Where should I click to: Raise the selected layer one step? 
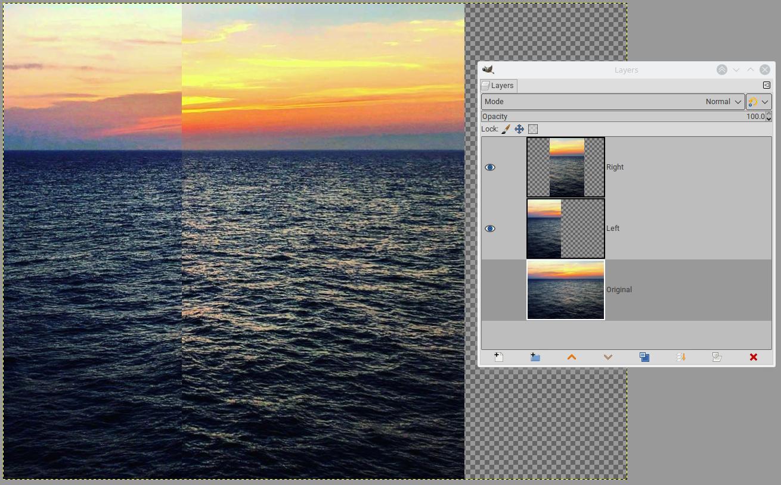(571, 357)
